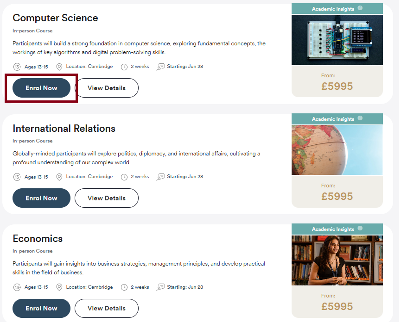Screen dimensions: 401x322
Task: Click location pin icon in International Relations card
Action: [x=59, y=177]
